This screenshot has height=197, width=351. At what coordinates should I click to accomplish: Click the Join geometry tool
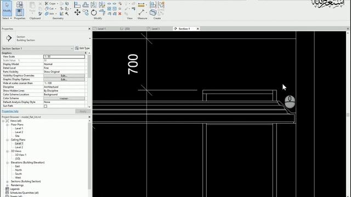(x=49, y=14)
